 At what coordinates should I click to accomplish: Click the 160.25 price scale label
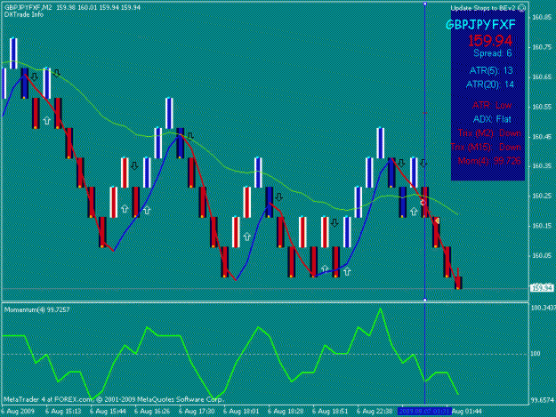[542, 196]
